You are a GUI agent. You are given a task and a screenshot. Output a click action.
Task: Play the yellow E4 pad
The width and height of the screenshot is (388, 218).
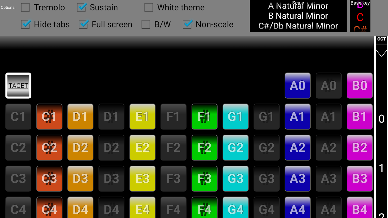pos(142,208)
